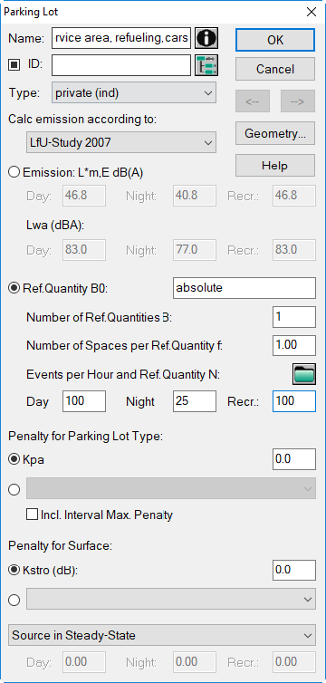Click the Recr. events field showing 100
The image size is (326, 683).
tap(294, 400)
